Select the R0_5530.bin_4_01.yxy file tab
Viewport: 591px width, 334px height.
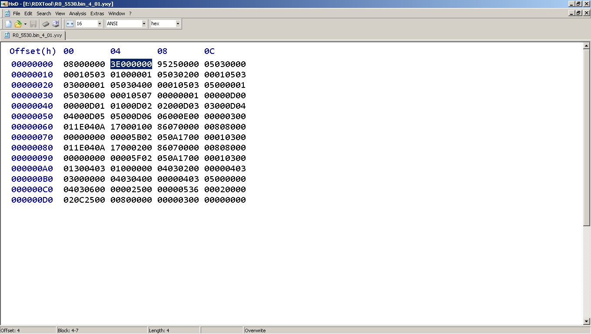click(33, 35)
